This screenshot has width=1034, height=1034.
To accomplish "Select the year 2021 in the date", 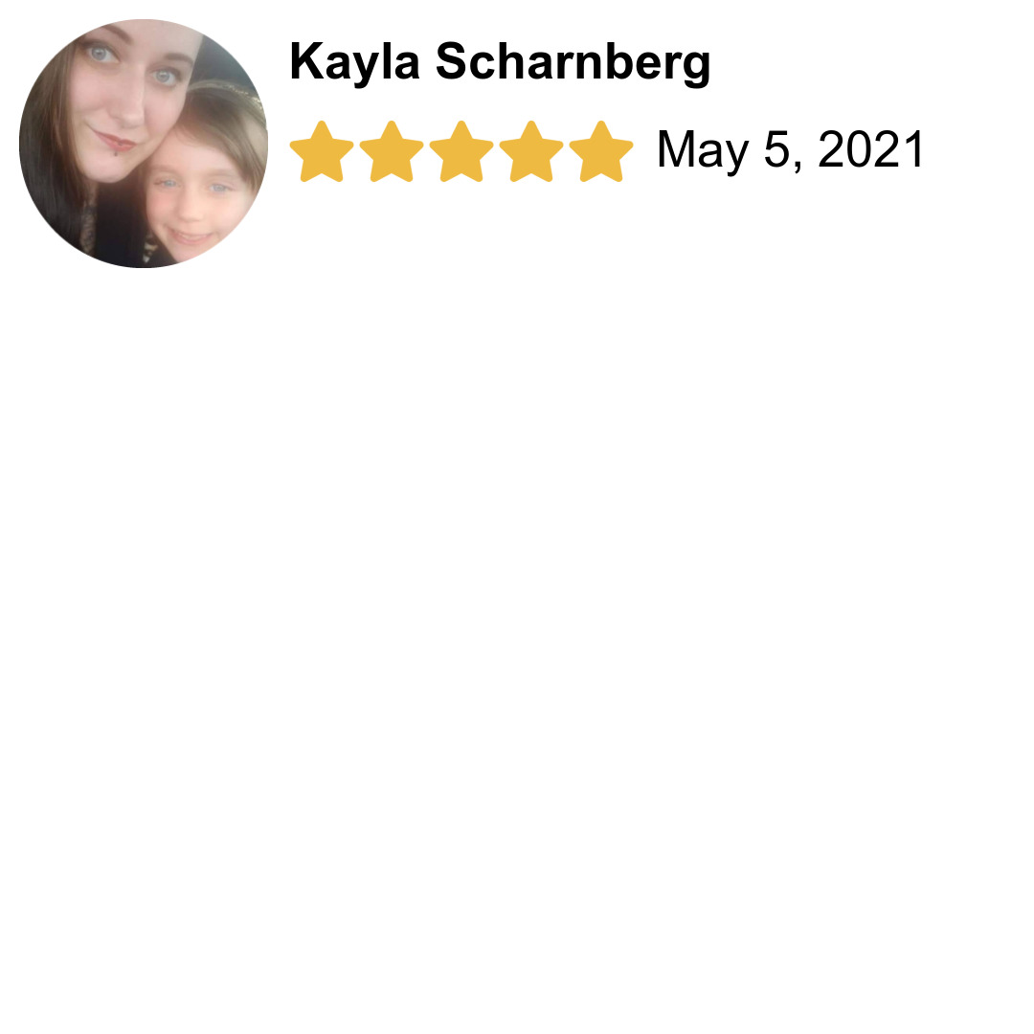I will (871, 149).
